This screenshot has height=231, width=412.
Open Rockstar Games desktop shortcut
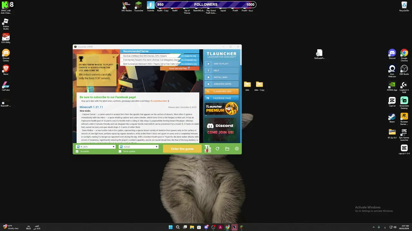click(404, 119)
